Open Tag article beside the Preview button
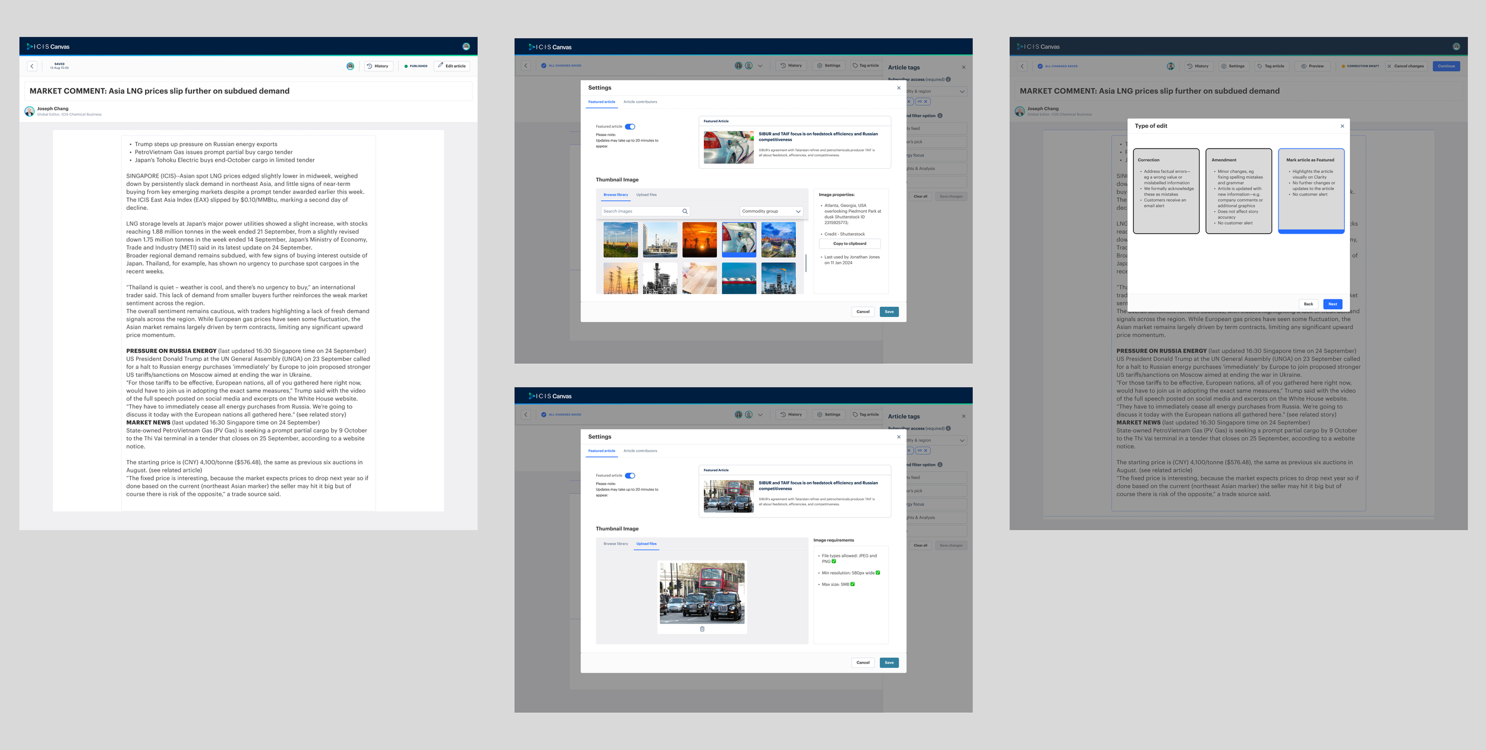Viewport: 1486px width, 750px height. pos(1270,66)
